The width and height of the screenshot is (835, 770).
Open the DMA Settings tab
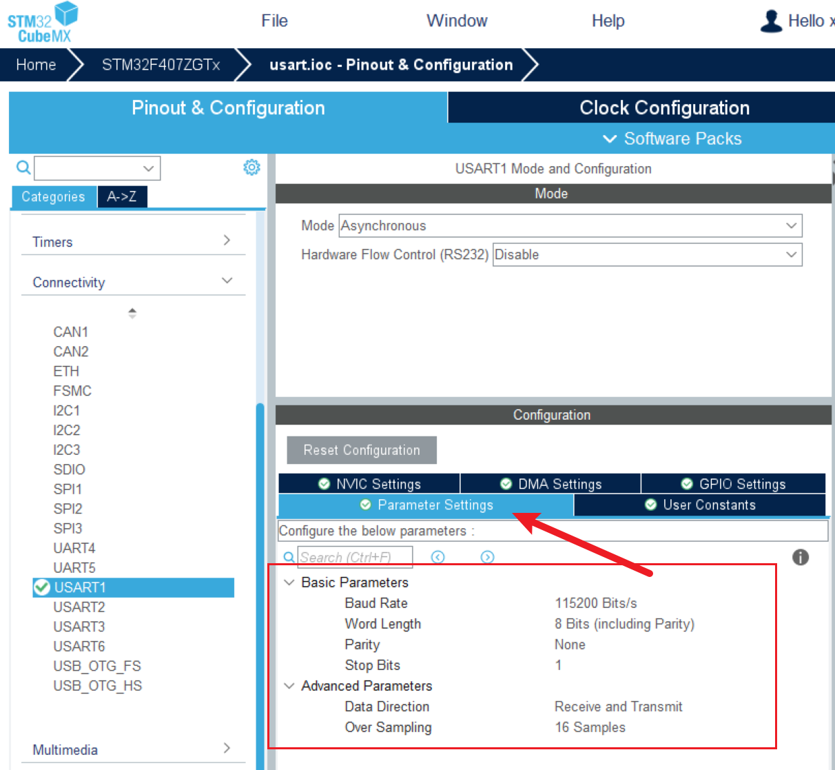[550, 484]
